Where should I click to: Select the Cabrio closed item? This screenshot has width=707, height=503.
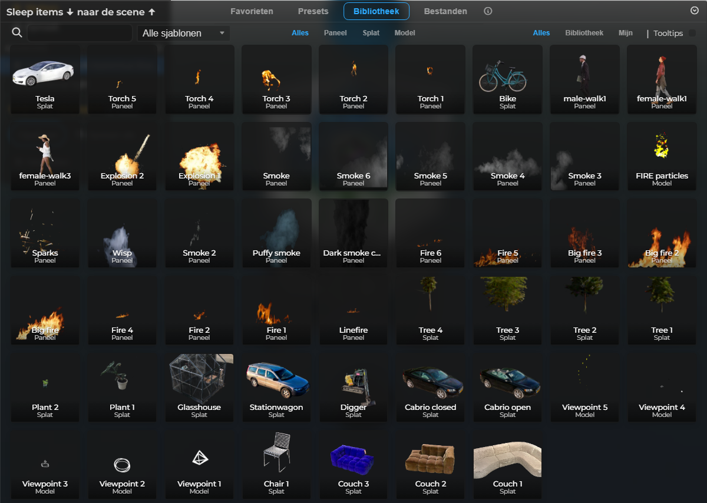coord(431,388)
